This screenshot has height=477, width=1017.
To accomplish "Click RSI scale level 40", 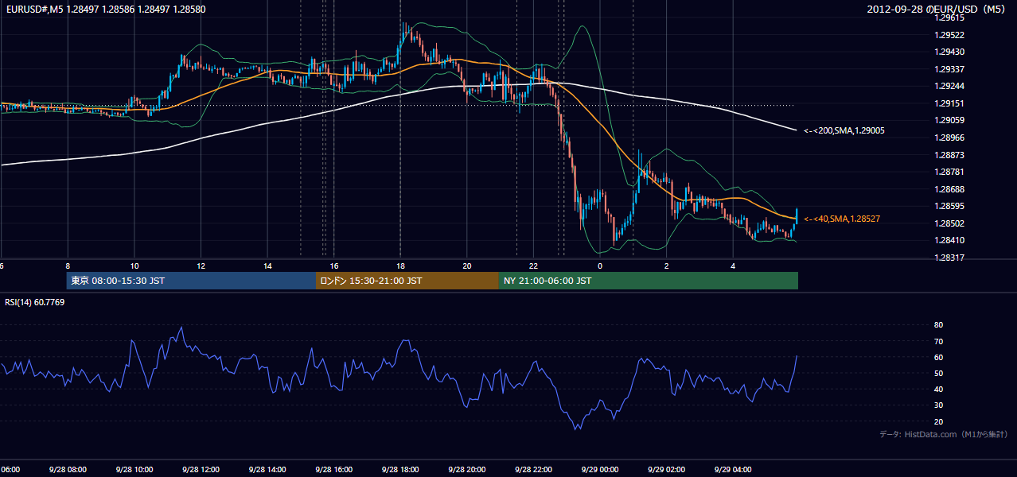I will (x=938, y=389).
